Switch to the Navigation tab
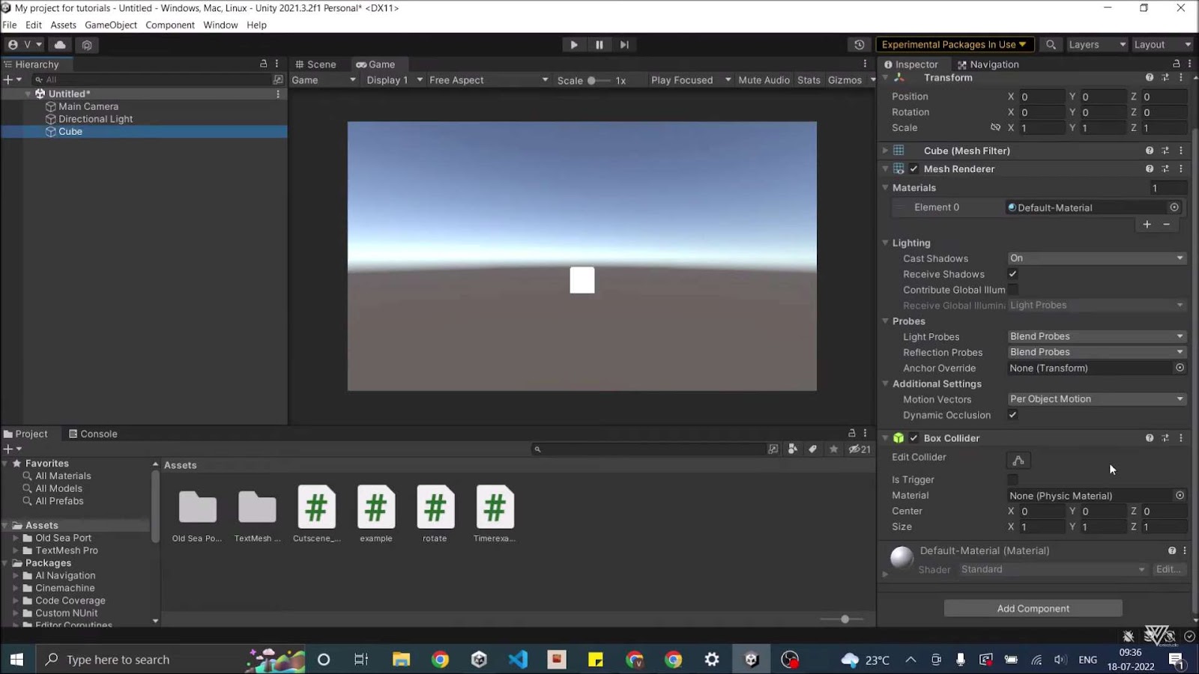The height and width of the screenshot is (674, 1199). (988, 64)
